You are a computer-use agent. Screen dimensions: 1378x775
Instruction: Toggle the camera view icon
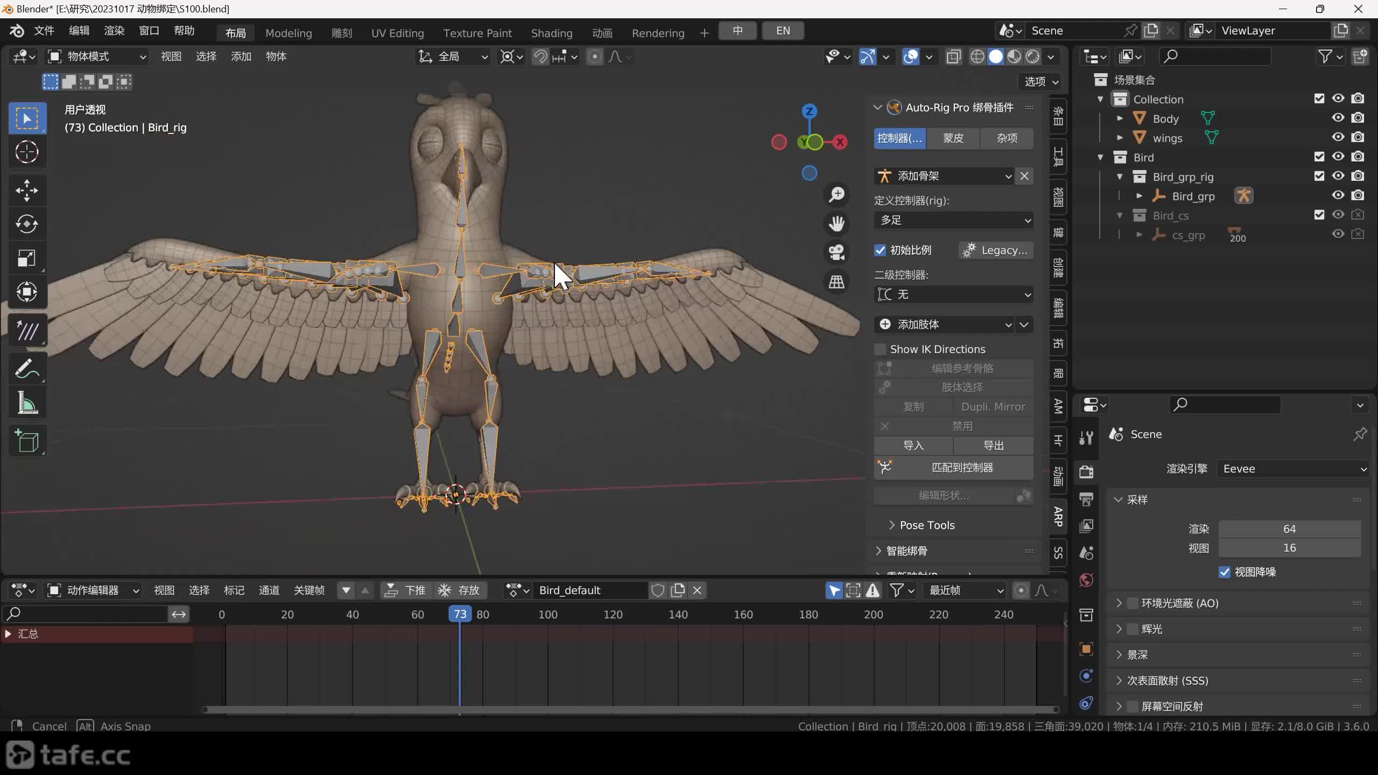[836, 252]
